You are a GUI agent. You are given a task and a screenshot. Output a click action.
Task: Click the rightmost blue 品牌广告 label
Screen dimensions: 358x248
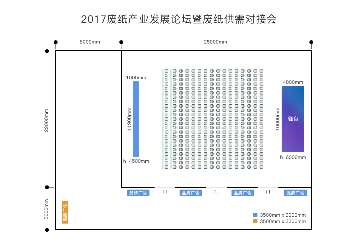click(x=295, y=193)
